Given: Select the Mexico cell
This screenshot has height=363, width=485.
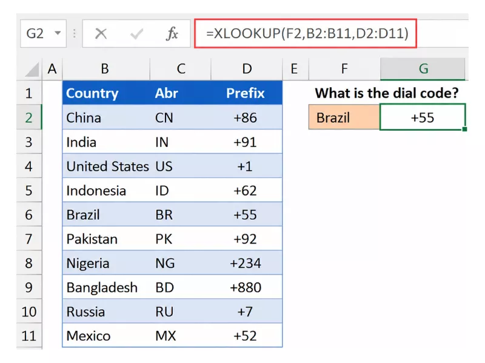Looking at the screenshot, I should click(106, 336).
